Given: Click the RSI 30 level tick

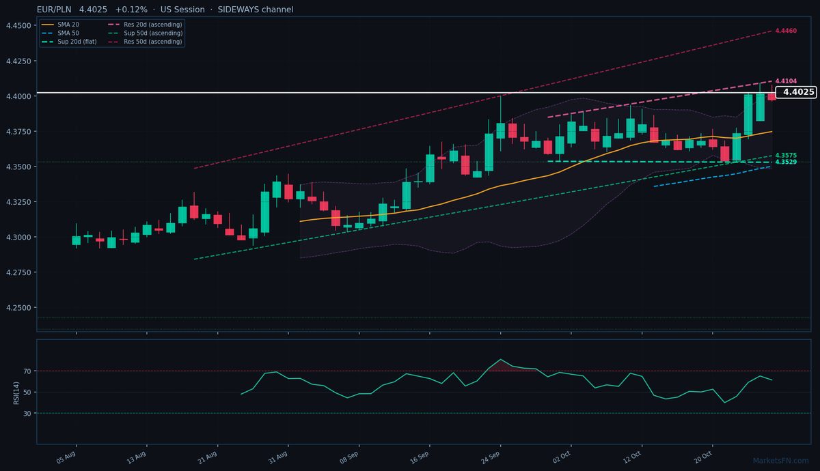Looking at the screenshot, I should 28,414.
